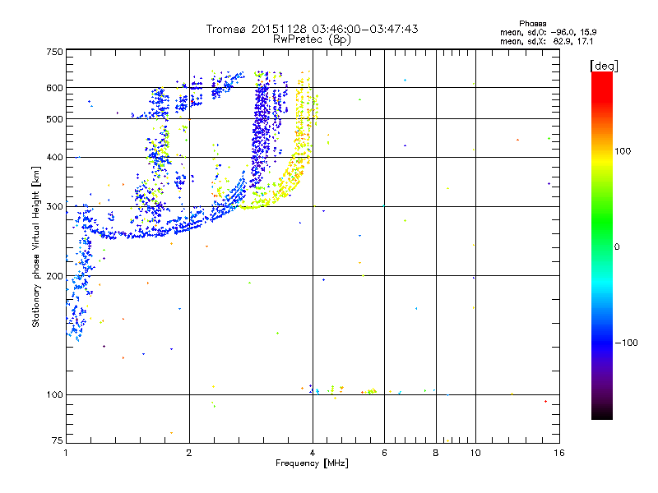Screen dimensions: 658x493
Task: Click the red top of the color bar
Action: [602, 80]
